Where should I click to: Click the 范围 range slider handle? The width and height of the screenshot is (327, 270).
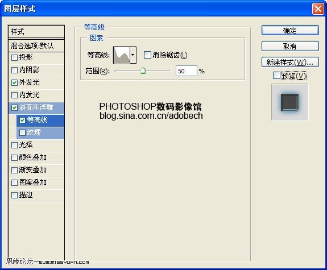(x=143, y=70)
